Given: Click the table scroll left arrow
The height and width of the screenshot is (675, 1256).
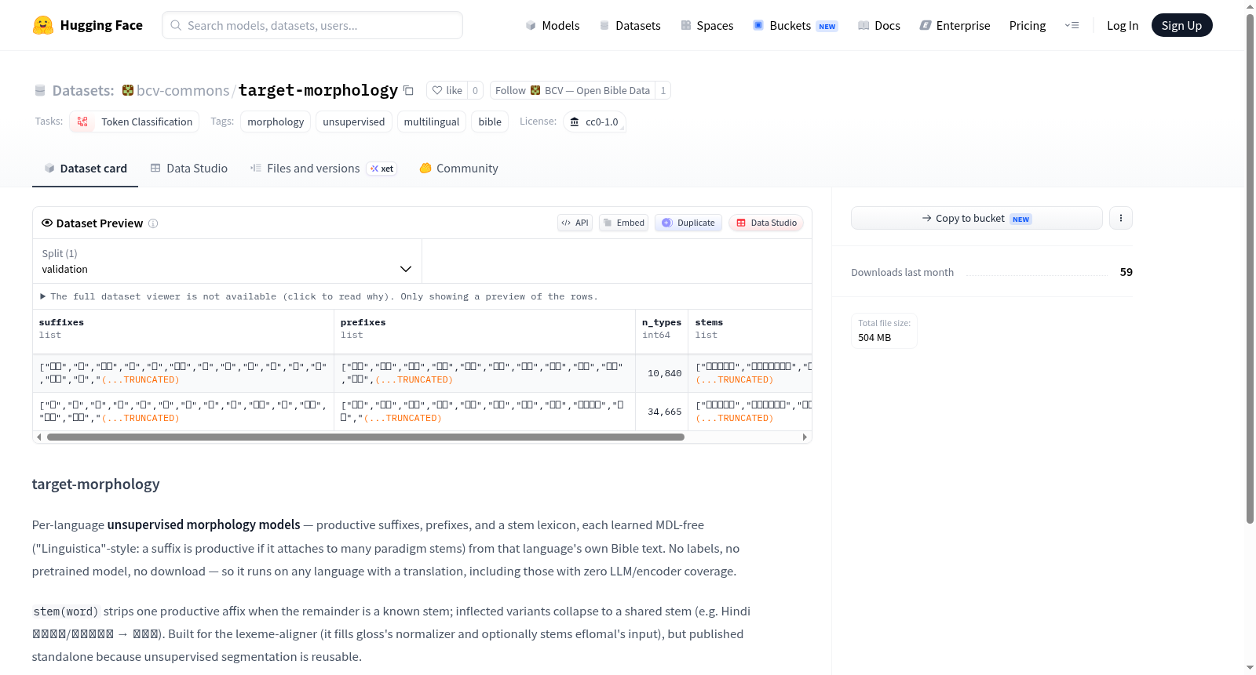Looking at the screenshot, I should (x=38, y=437).
